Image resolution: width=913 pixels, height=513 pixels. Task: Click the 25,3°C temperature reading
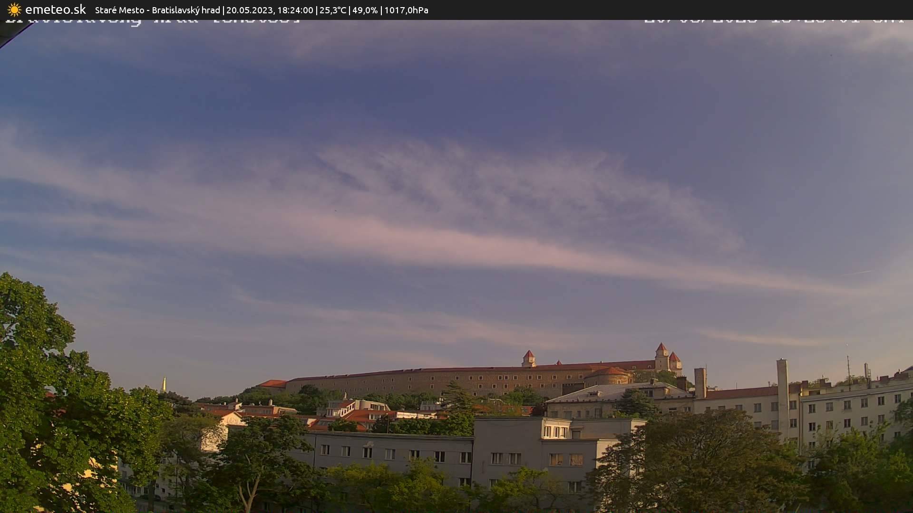coord(333,10)
